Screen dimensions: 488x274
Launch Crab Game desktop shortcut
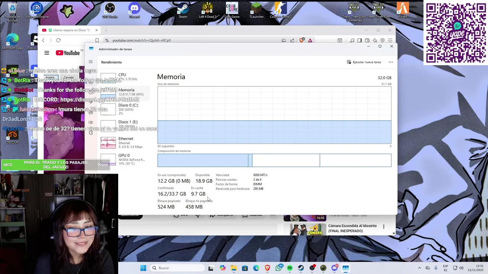pos(232,11)
